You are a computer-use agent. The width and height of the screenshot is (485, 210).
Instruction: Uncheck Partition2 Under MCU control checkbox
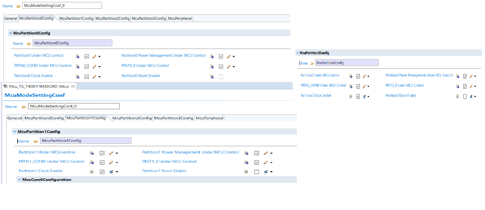[358, 76]
